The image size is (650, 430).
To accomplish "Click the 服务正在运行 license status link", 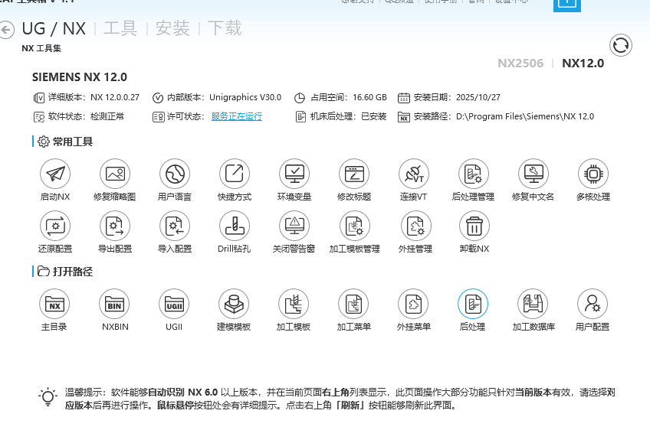I will pos(237,117).
